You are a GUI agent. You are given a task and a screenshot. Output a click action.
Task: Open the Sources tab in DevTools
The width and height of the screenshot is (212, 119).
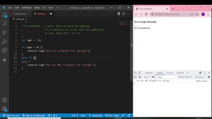tap(170, 73)
